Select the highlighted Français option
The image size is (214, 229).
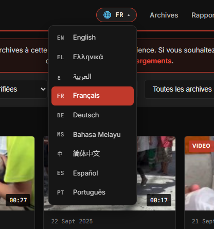coord(93,96)
